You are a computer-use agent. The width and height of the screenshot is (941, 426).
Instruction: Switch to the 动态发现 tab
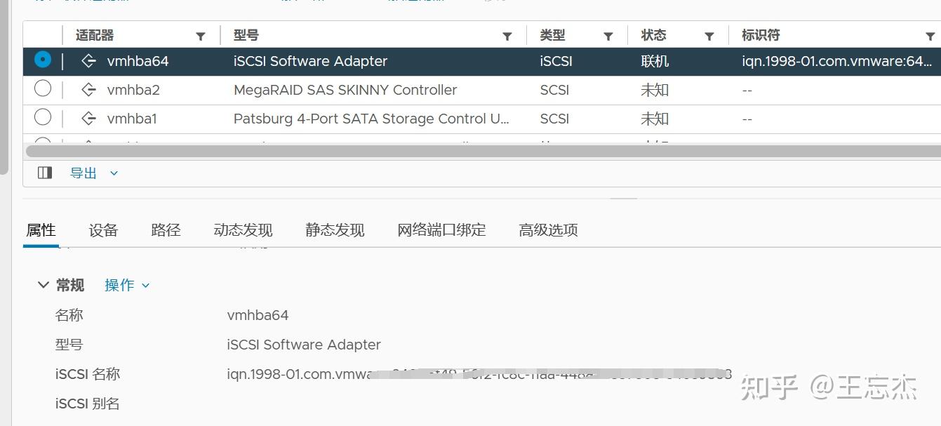[x=242, y=229]
